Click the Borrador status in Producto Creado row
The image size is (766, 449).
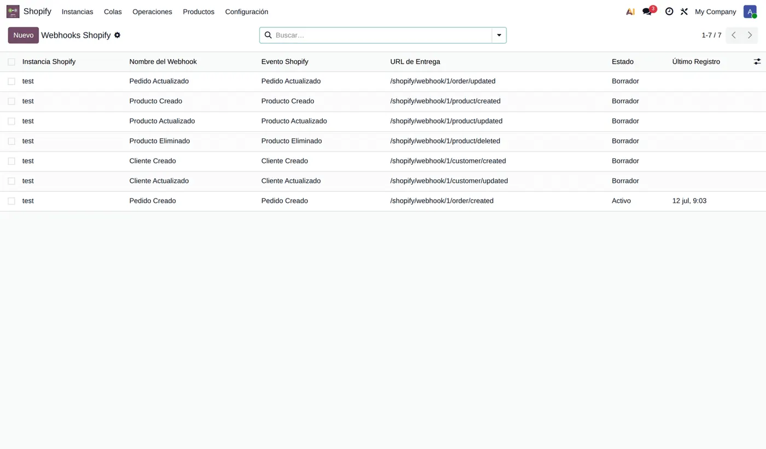pyautogui.click(x=625, y=101)
